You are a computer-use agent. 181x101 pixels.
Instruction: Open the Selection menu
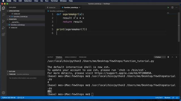28,1
